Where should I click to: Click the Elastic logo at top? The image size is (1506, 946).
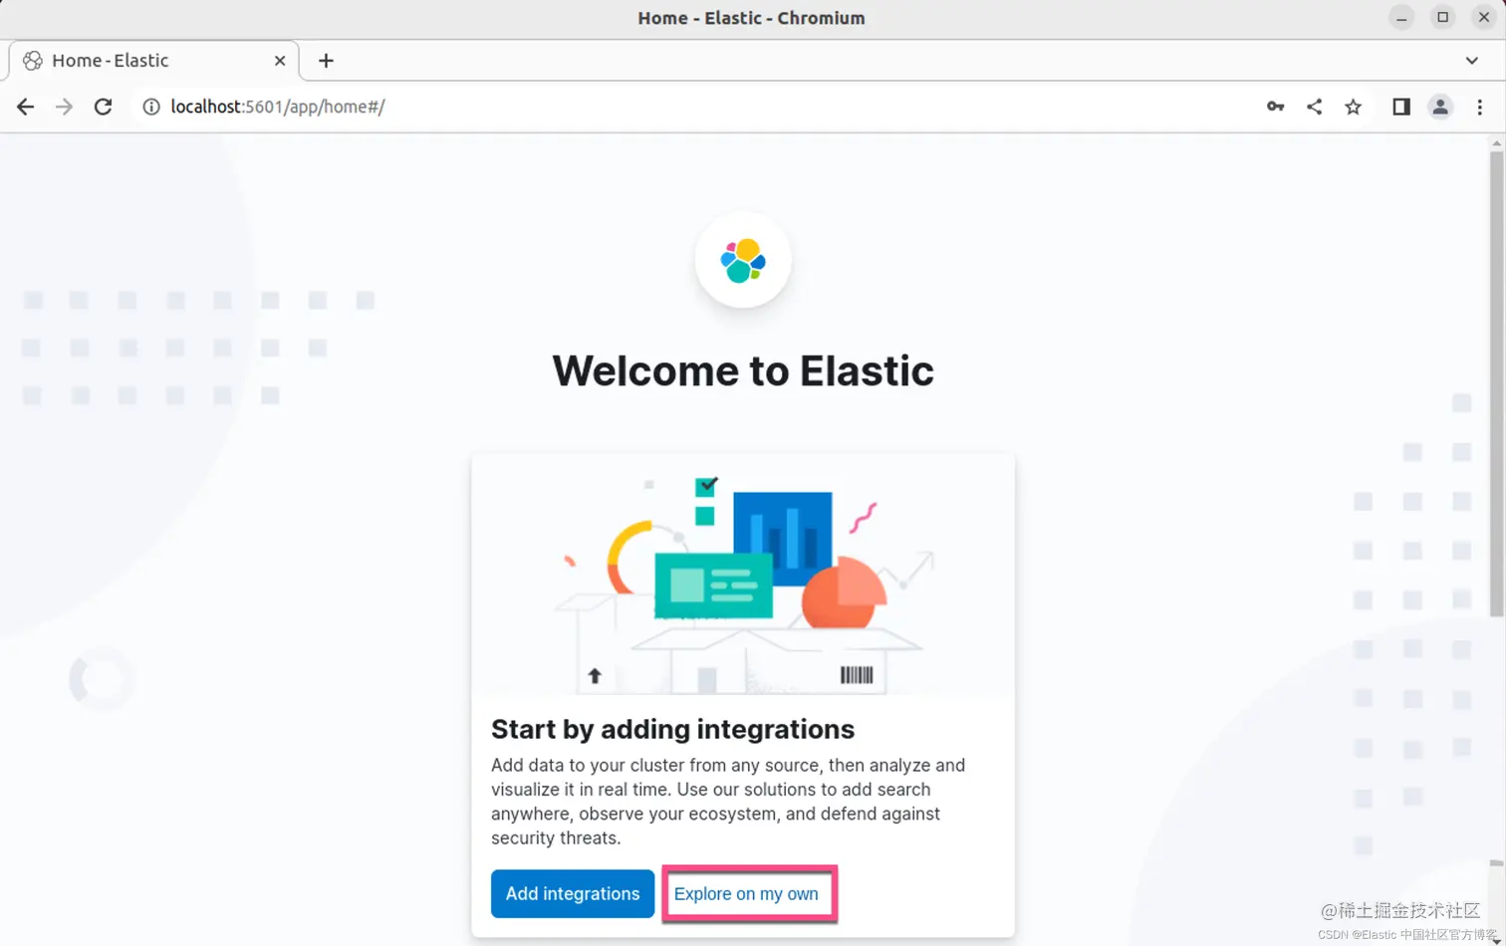743,260
